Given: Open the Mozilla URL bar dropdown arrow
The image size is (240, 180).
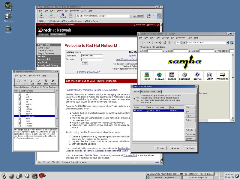Looking at the screenshot, I should coord(130,16).
